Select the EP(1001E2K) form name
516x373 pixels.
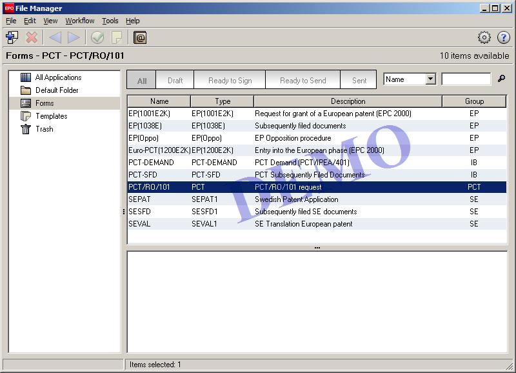tap(149, 114)
